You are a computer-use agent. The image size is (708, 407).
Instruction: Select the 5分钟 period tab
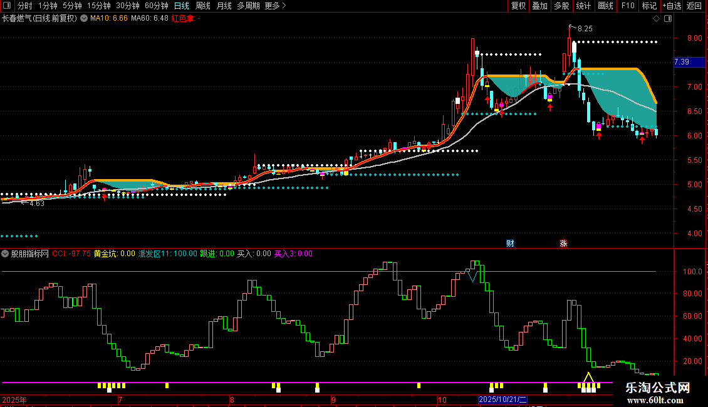pos(72,6)
